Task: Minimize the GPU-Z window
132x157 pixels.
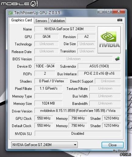Action: pyautogui.click(x=101, y=11)
